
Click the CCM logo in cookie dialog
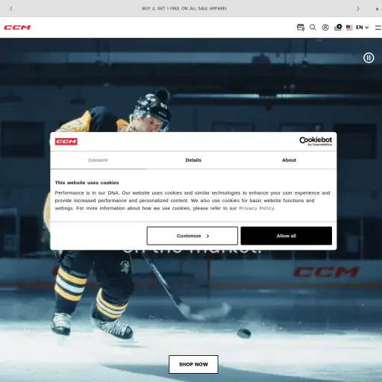tap(66, 142)
